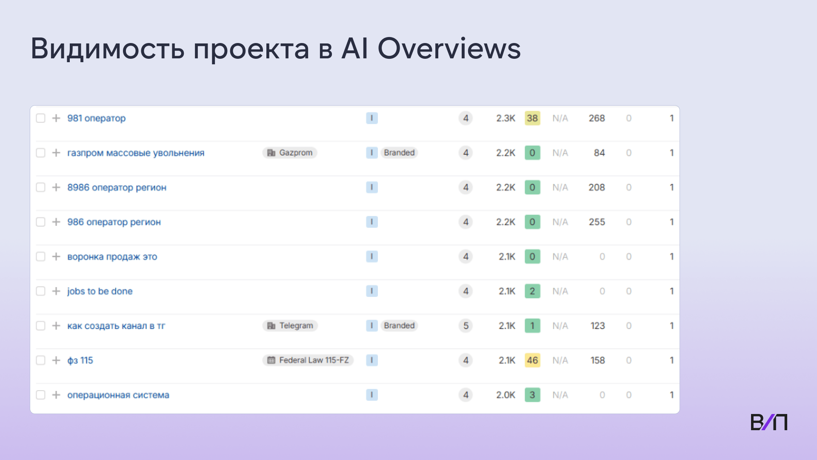Image resolution: width=817 pixels, height=460 pixels.
Task: Select the checkbox for 986 оператор регион
Action: pos(40,222)
